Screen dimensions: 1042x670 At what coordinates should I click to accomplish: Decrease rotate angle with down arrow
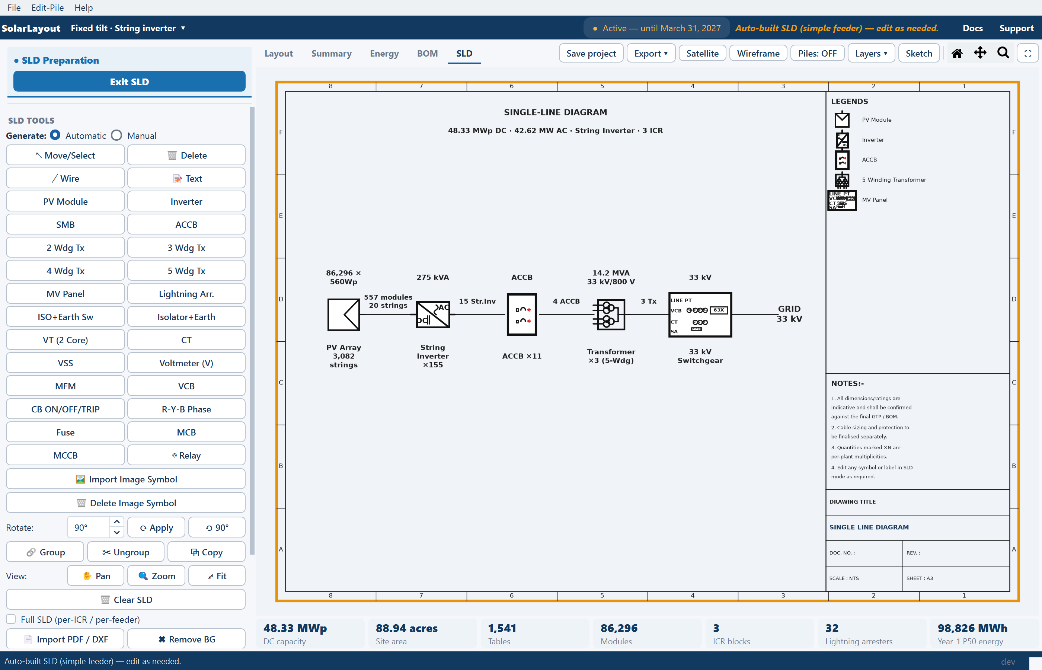point(116,533)
